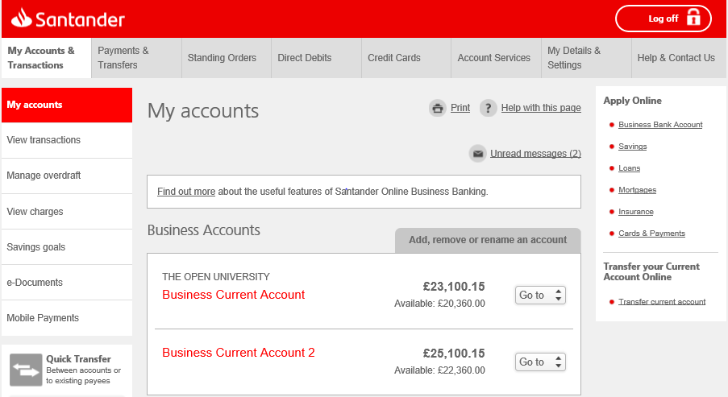The height and width of the screenshot is (397, 728).
Task: Click Business Bank Account apply link
Action: (660, 125)
